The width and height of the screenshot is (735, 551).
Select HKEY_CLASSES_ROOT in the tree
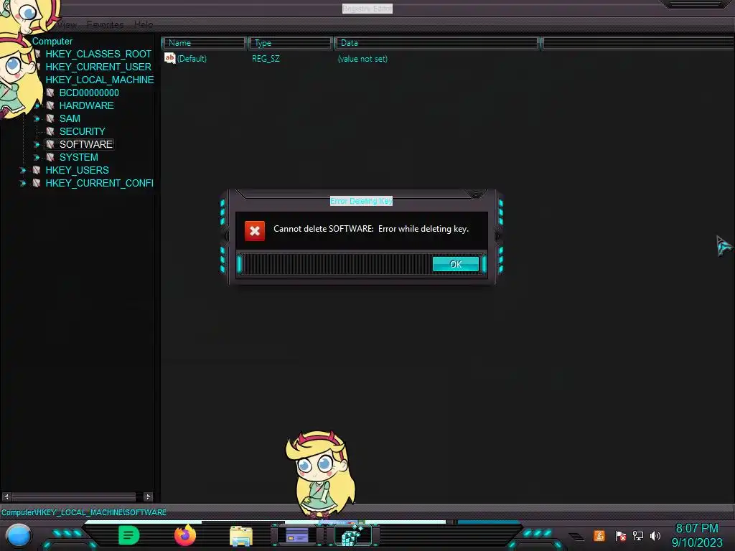click(x=98, y=54)
